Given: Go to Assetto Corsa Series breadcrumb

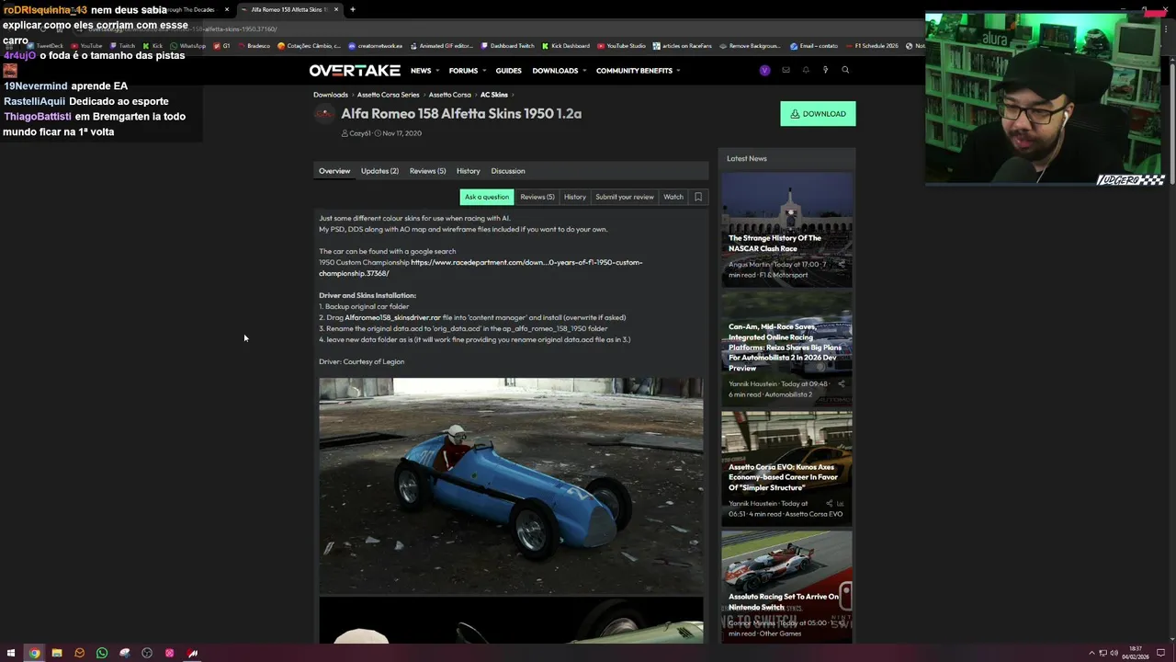Looking at the screenshot, I should (388, 95).
